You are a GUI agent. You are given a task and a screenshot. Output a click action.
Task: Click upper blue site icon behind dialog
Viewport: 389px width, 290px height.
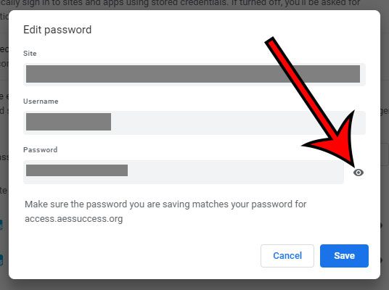(x=1, y=225)
